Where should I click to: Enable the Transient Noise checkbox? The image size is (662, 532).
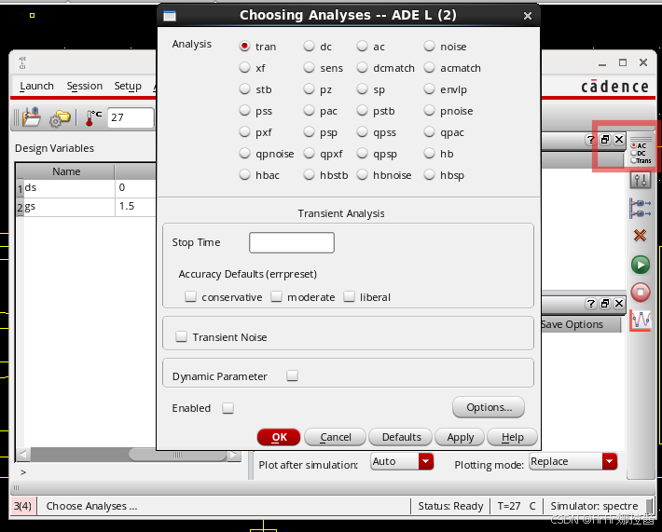tap(181, 336)
